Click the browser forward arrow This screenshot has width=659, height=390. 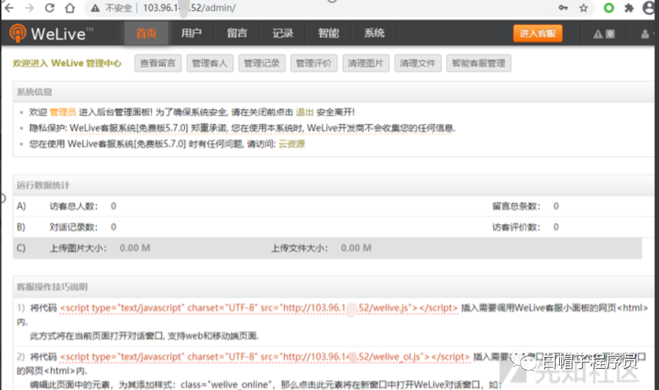click(29, 7)
